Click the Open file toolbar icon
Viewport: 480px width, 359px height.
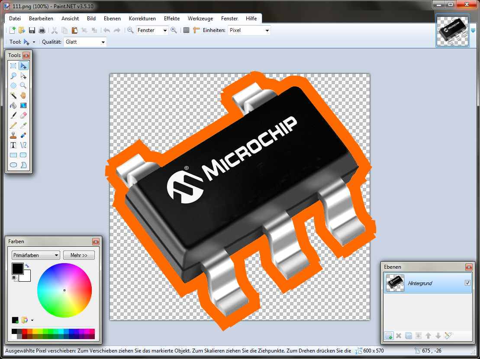point(22,30)
